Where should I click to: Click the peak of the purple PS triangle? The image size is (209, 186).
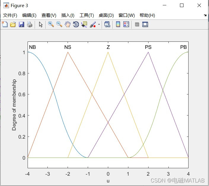(148, 52)
